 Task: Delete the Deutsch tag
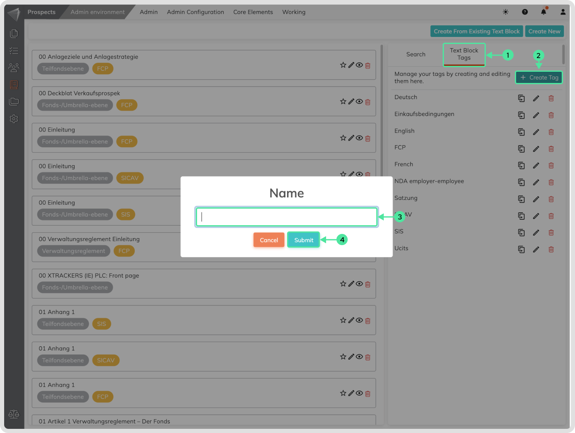coord(551,98)
